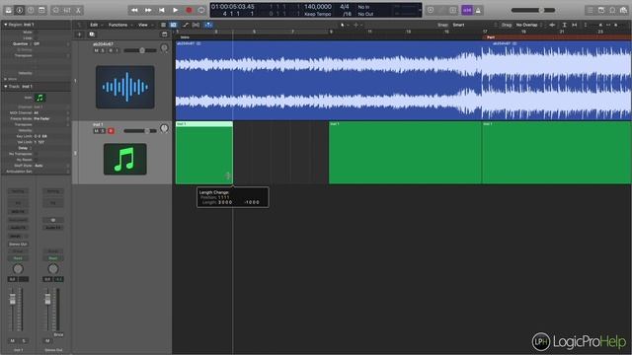Click the duplicate track button
The height and width of the screenshot is (355, 632).
coord(92,35)
